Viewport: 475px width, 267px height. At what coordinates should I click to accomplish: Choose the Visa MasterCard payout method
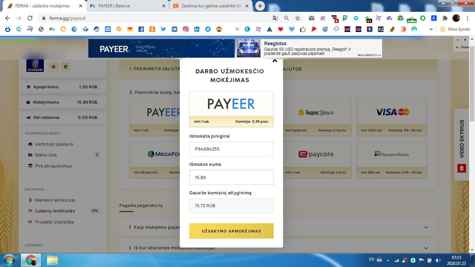[x=392, y=118]
